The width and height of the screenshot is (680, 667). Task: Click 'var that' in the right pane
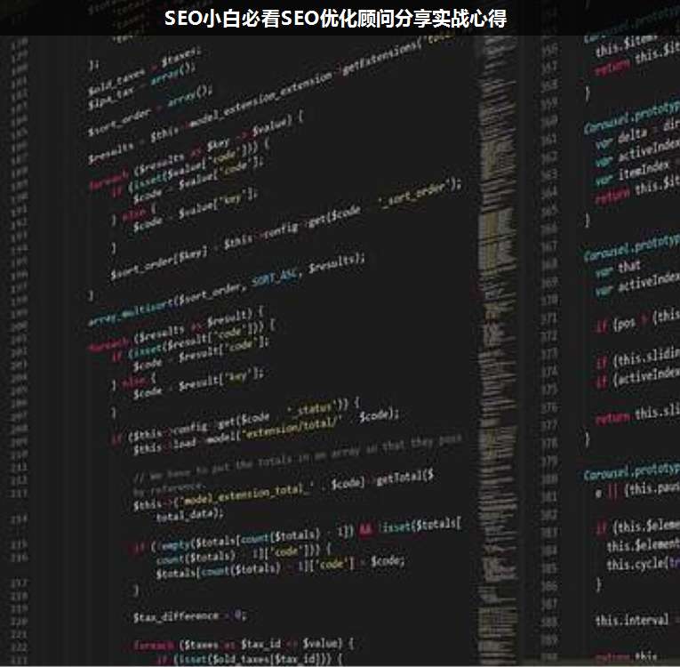(618, 269)
